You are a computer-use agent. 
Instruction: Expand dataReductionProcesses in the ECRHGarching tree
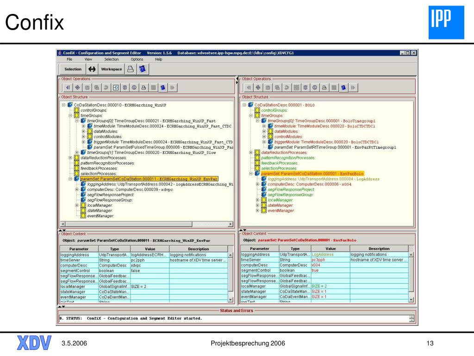click(70, 158)
